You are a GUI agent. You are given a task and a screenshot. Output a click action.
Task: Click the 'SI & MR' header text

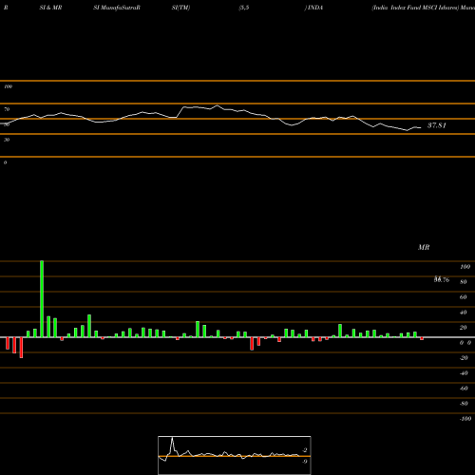pyautogui.click(x=50, y=8)
